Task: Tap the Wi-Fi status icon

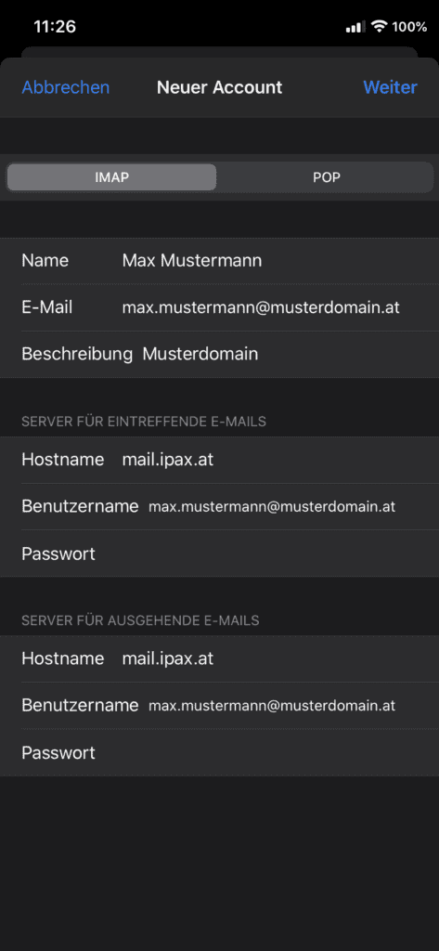Action: 380,26
